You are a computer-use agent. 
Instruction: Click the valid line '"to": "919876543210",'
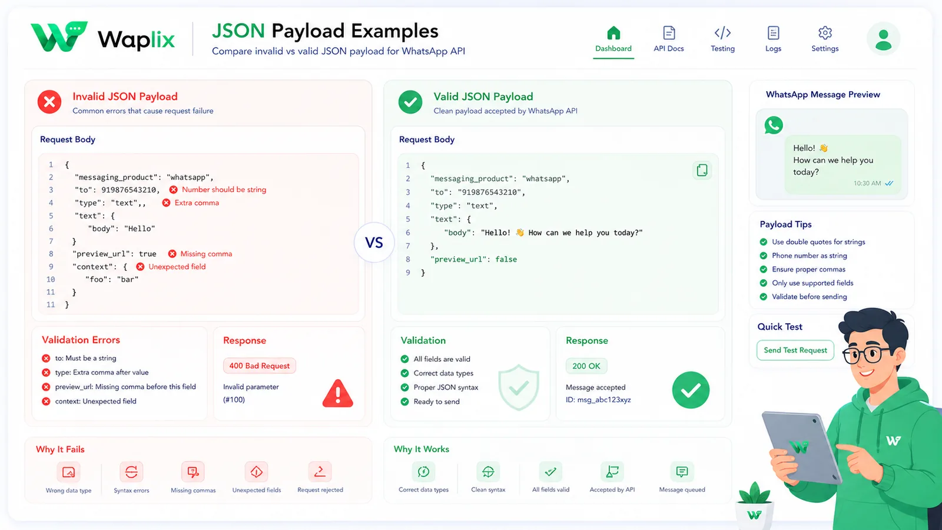tap(477, 192)
